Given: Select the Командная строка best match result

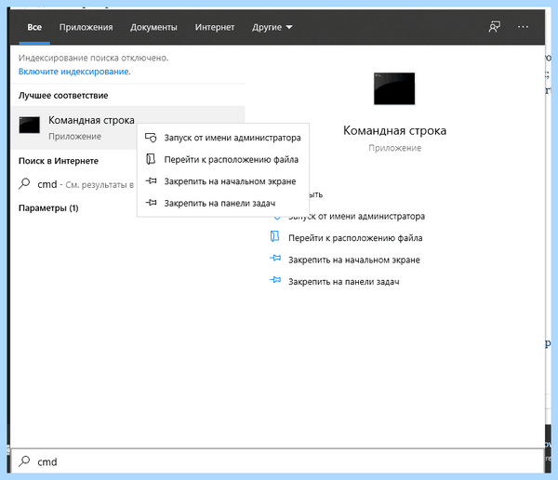Looking at the screenshot, I should (x=127, y=127).
